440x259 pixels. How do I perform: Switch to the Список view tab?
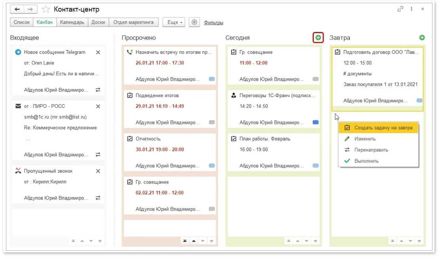(x=22, y=23)
